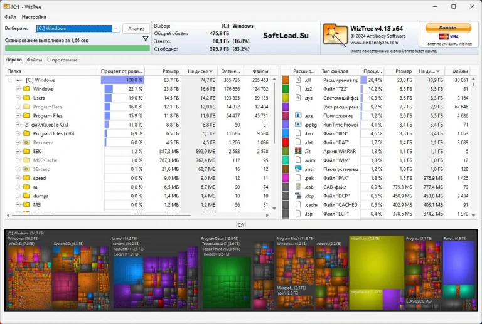Expand the EEK folder node
Image resolution: width=482 pixels, height=324 pixels.
[18, 151]
